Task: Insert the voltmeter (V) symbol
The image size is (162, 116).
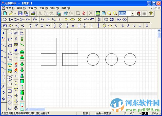Action: (x=119, y=19)
